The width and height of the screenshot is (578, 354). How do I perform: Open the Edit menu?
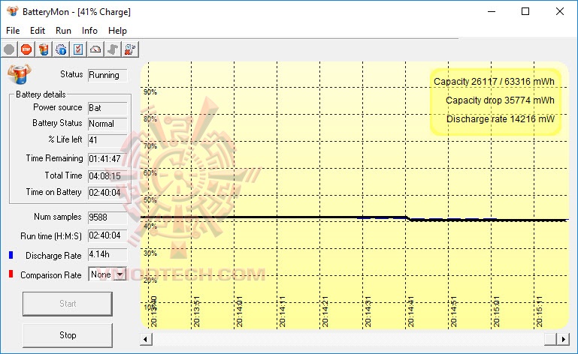tap(38, 31)
